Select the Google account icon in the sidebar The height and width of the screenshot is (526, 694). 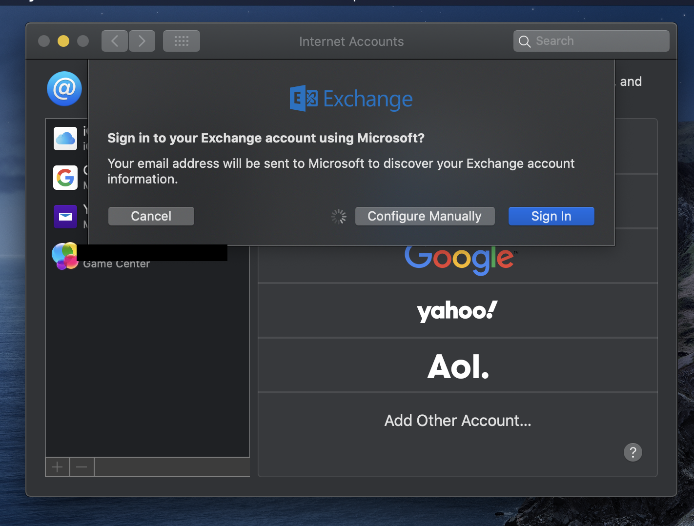coord(65,178)
